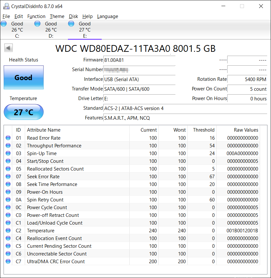
Task: Click status orb for Throughput Performance
Action: click(8, 145)
